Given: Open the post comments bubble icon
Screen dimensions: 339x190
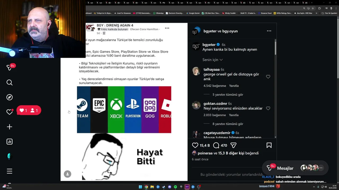Looking at the screenshot, I should [216, 145].
